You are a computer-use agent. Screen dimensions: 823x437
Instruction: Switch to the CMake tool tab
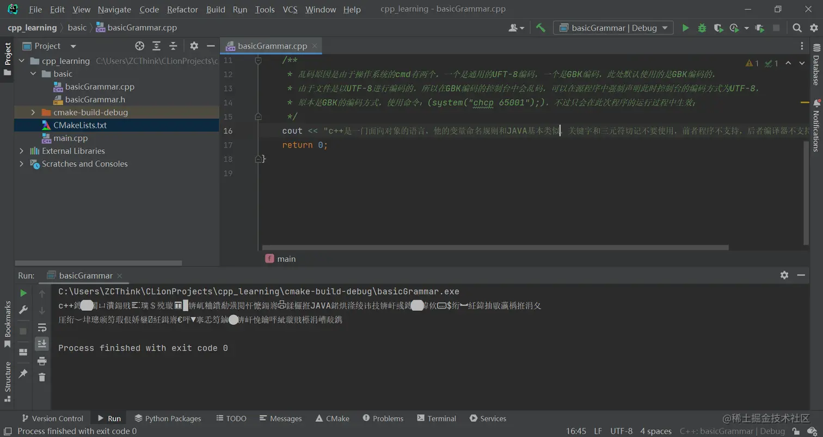[x=332, y=418]
